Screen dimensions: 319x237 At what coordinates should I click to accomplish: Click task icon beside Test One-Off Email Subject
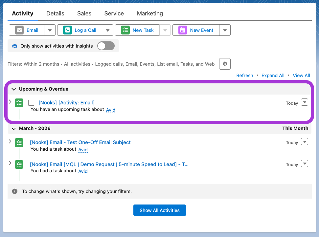click(19, 143)
